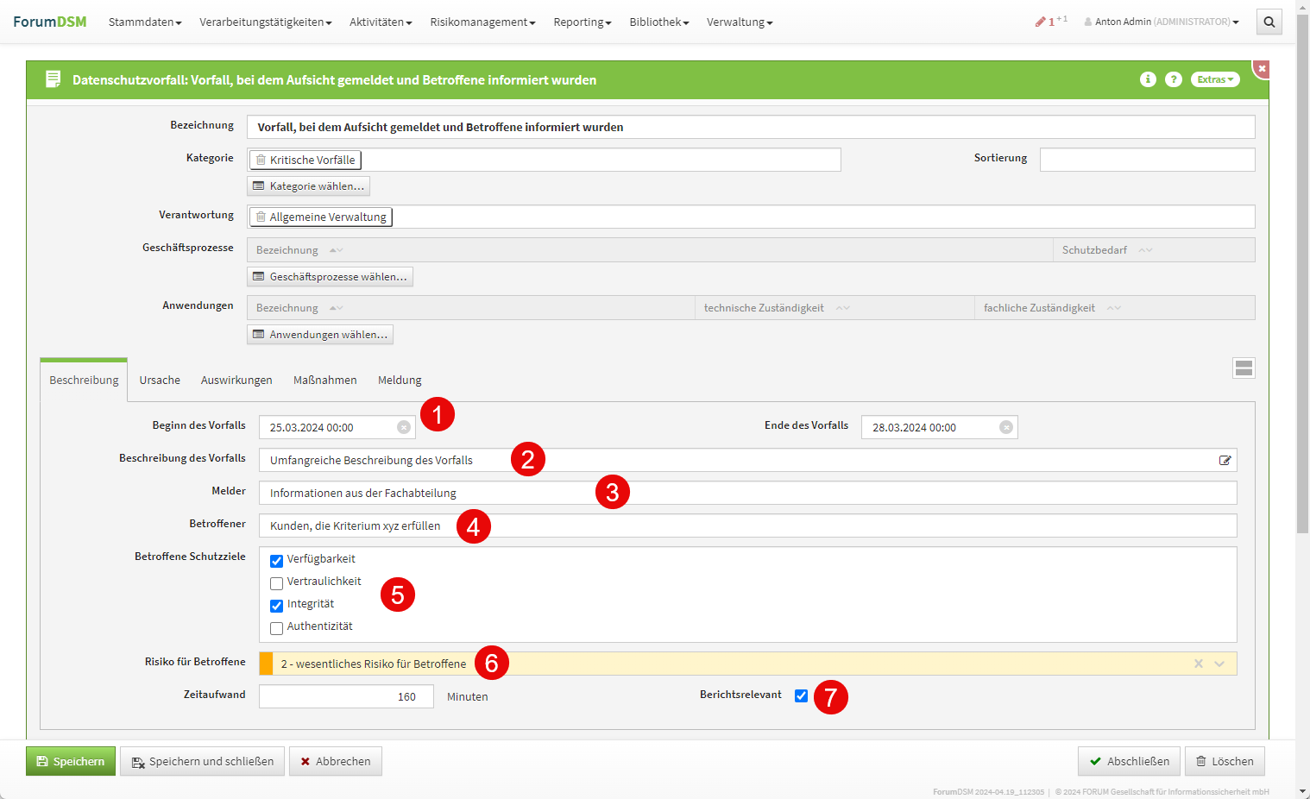Click the info icon in green header

click(1148, 79)
